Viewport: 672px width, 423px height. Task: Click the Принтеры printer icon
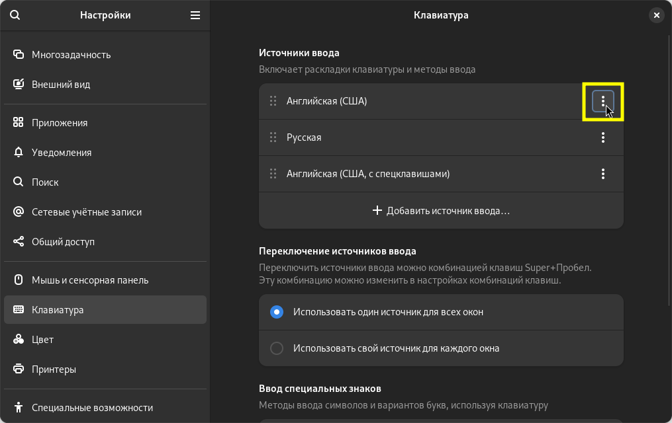pos(19,369)
